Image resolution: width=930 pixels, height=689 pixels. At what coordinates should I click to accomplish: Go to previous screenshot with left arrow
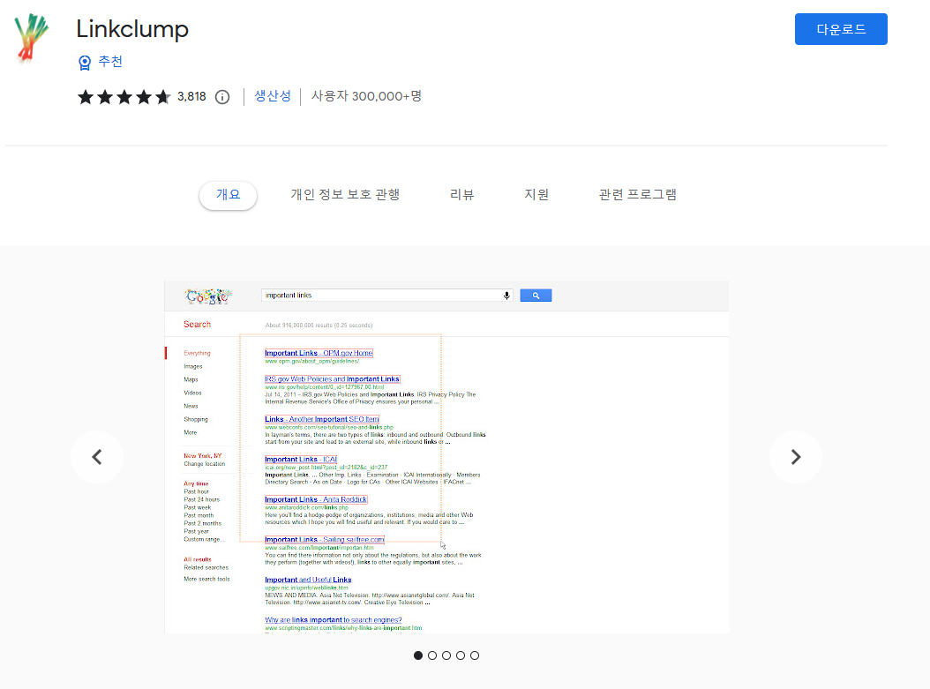[97, 457]
